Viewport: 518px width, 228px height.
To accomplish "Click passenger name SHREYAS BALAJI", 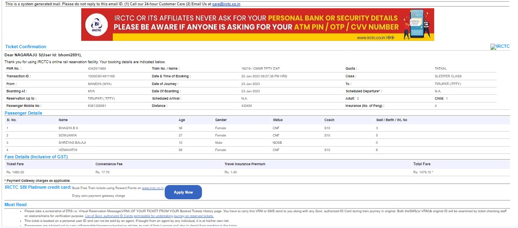I will click(x=72, y=143).
